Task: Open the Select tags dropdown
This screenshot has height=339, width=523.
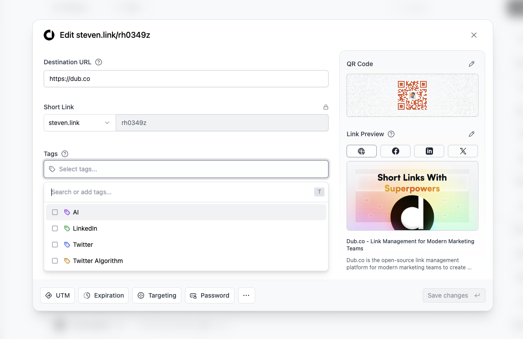Action: pos(186,169)
